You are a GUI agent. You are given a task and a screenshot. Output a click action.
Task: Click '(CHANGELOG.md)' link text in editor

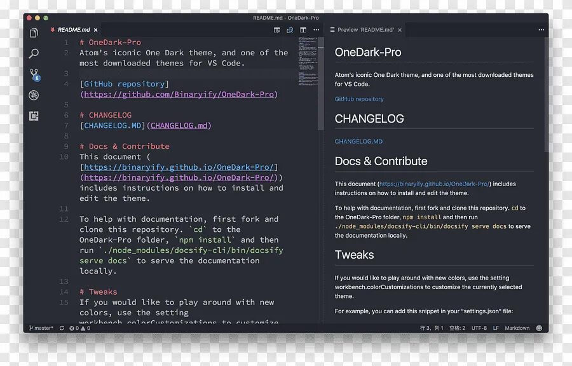click(179, 126)
